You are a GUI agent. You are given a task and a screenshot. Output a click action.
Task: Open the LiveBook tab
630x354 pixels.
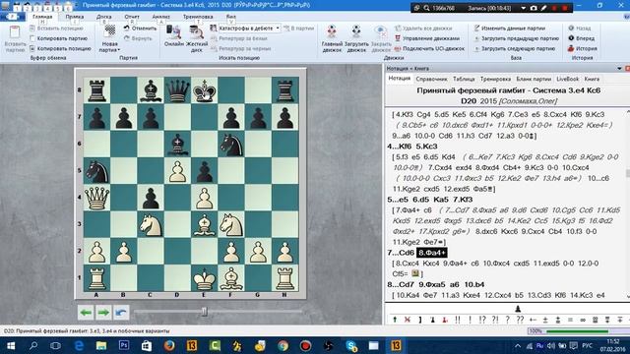point(567,79)
